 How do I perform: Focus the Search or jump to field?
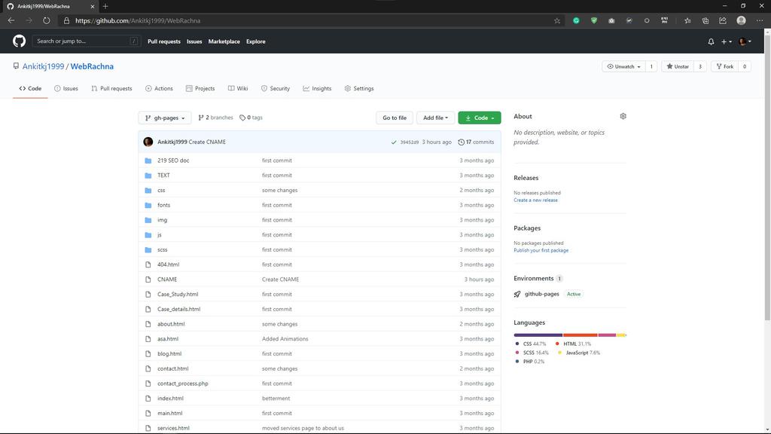click(x=87, y=41)
